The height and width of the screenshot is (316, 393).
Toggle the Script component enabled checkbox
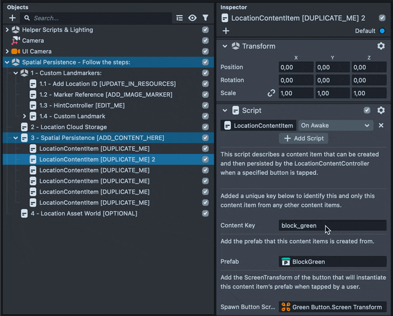[367, 110]
